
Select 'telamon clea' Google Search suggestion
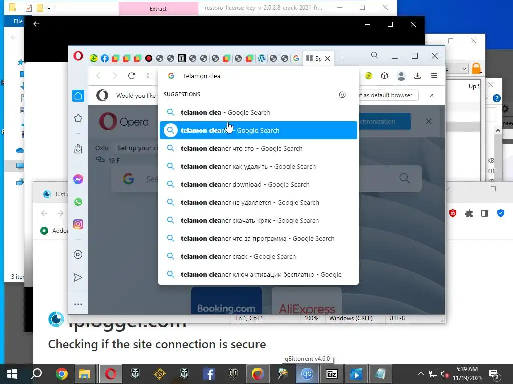coord(259,112)
